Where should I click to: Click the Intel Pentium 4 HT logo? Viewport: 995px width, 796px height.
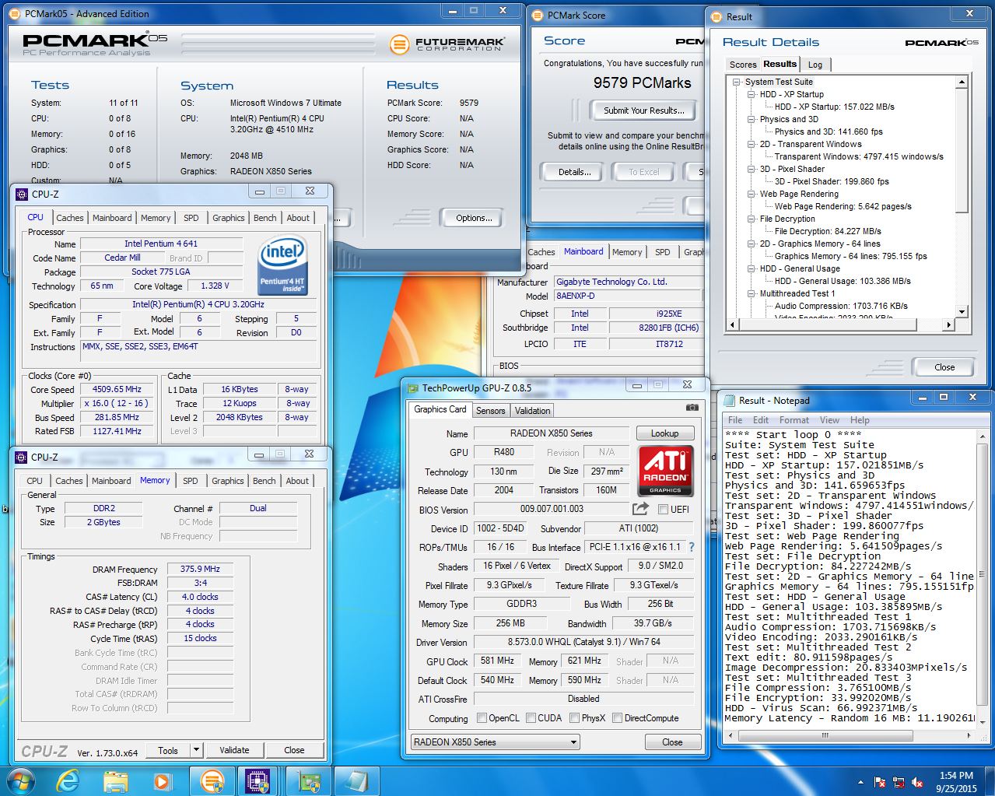coord(282,266)
